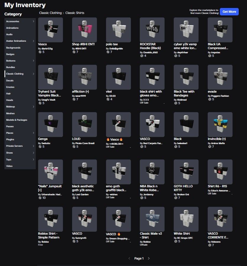
Task: Open the Roblox Shirt - Simple Pattern thumbnail
Action: tap(51, 219)
